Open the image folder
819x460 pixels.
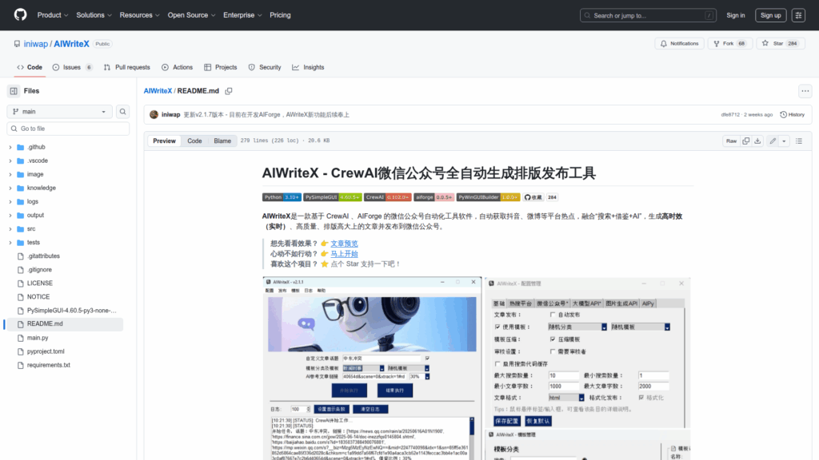(x=35, y=174)
